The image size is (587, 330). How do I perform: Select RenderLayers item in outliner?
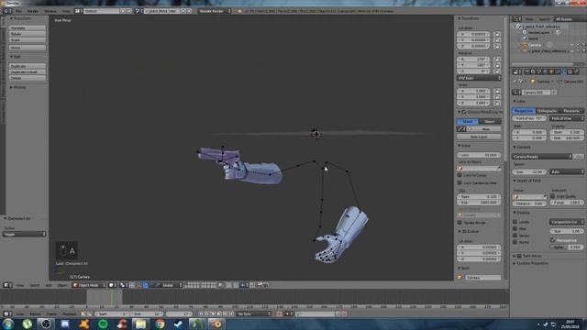coord(538,33)
